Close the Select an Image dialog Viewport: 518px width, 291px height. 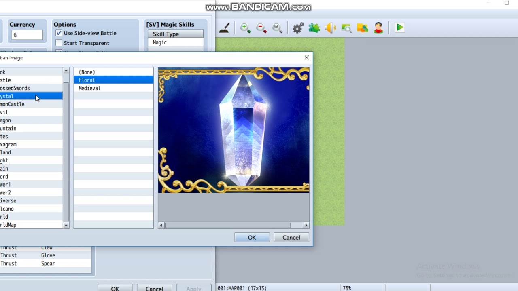307,58
